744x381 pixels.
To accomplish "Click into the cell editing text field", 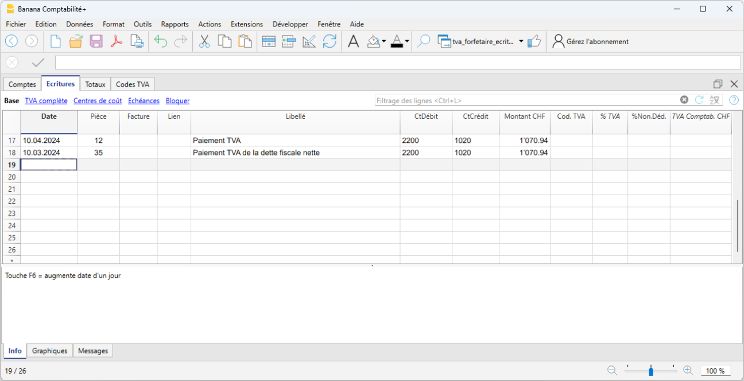I will 398,63.
